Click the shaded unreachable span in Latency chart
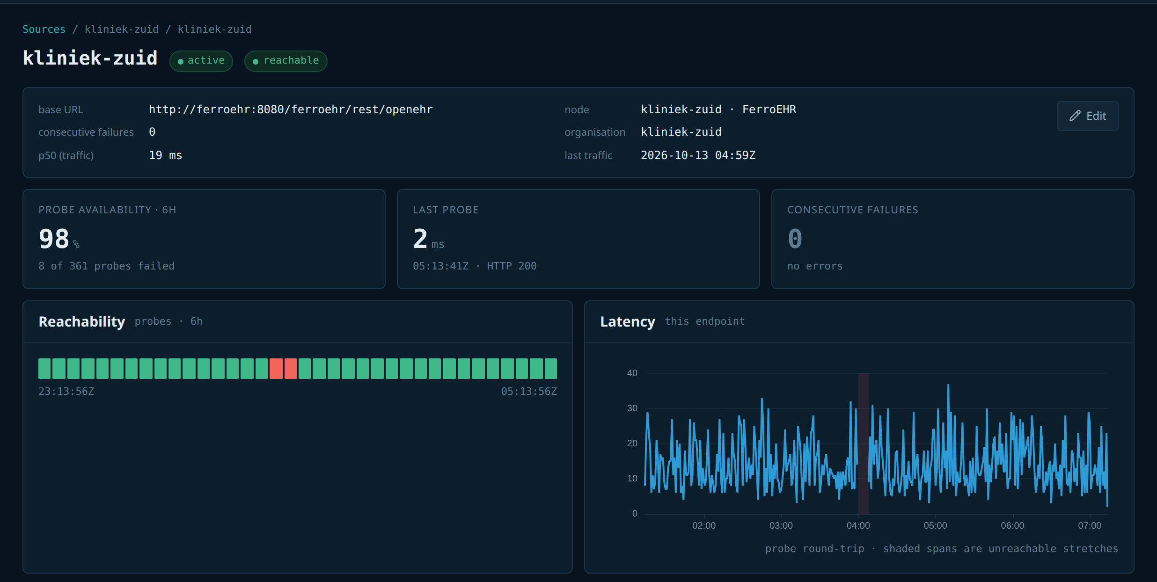Screen dimensions: 1157x582 pos(863,444)
